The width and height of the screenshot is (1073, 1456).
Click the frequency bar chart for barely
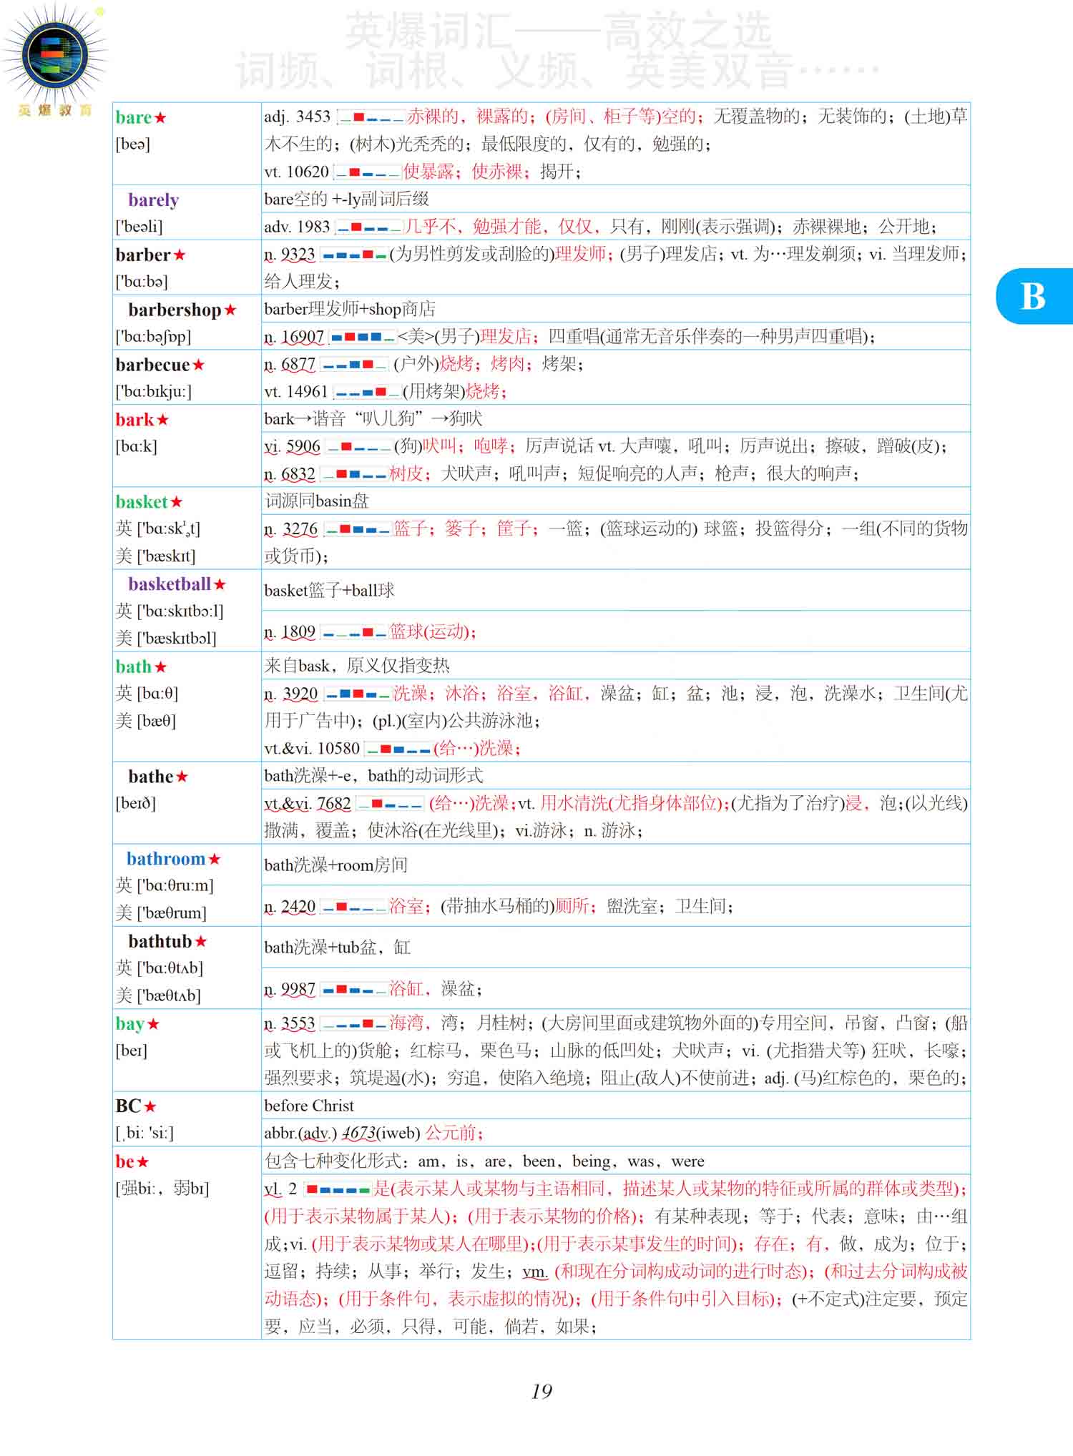pyautogui.click(x=369, y=228)
